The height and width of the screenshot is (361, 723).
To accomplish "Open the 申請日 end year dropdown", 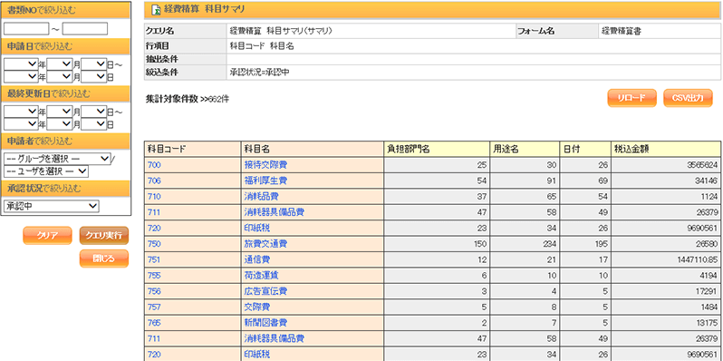I will click(x=21, y=76).
